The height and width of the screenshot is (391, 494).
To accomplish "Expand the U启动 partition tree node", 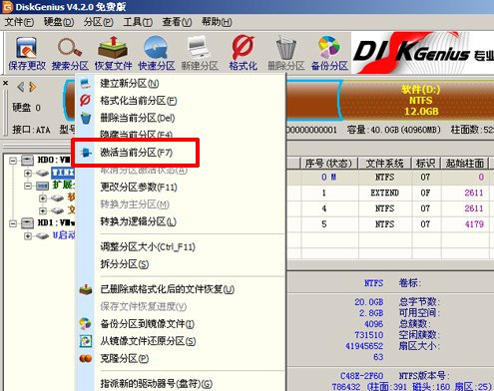I will (28, 235).
